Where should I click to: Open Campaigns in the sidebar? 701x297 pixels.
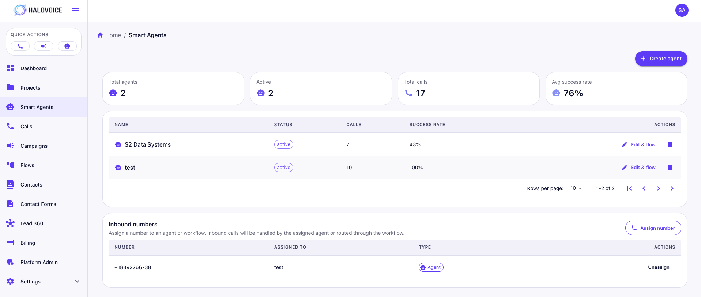(x=34, y=146)
